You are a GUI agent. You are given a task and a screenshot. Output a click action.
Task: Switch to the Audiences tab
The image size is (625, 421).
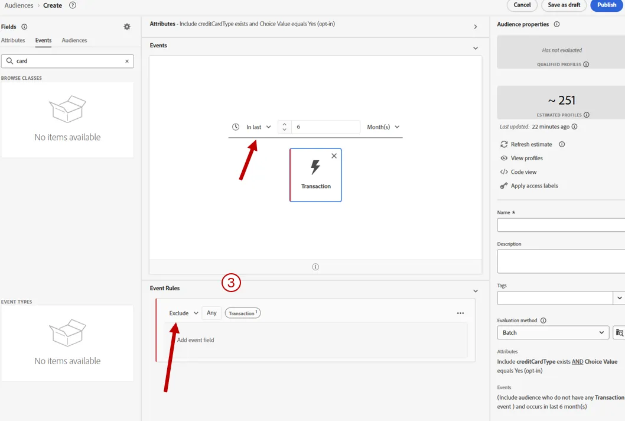74,40
